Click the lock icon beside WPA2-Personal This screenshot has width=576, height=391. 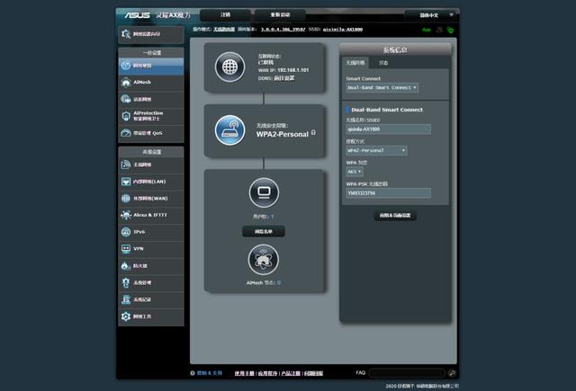(313, 132)
